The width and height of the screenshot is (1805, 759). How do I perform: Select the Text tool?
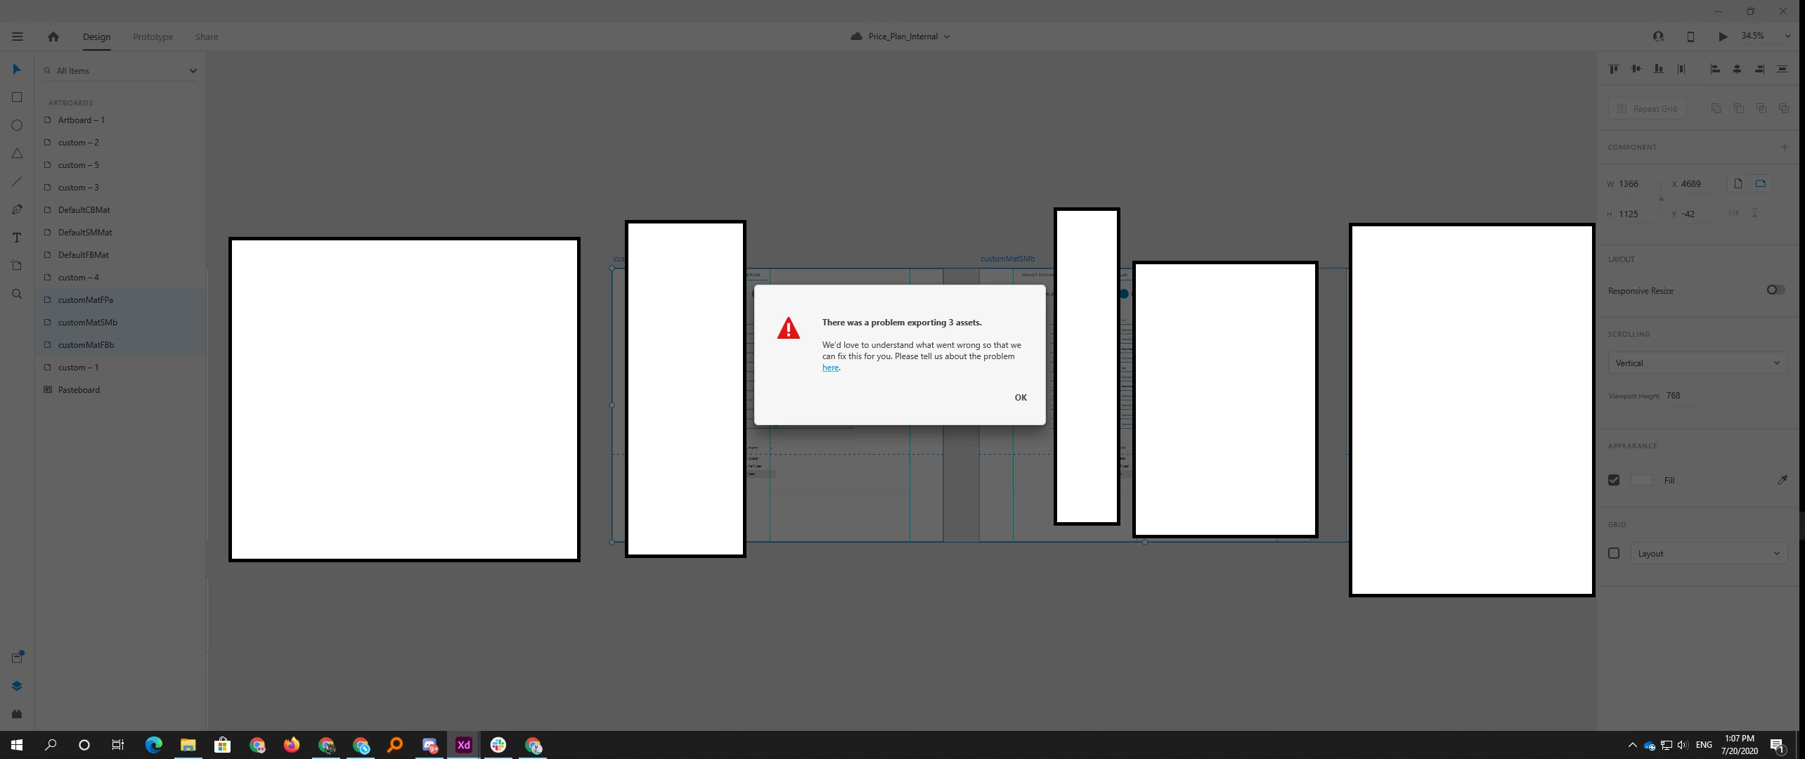click(x=17, y=238)
